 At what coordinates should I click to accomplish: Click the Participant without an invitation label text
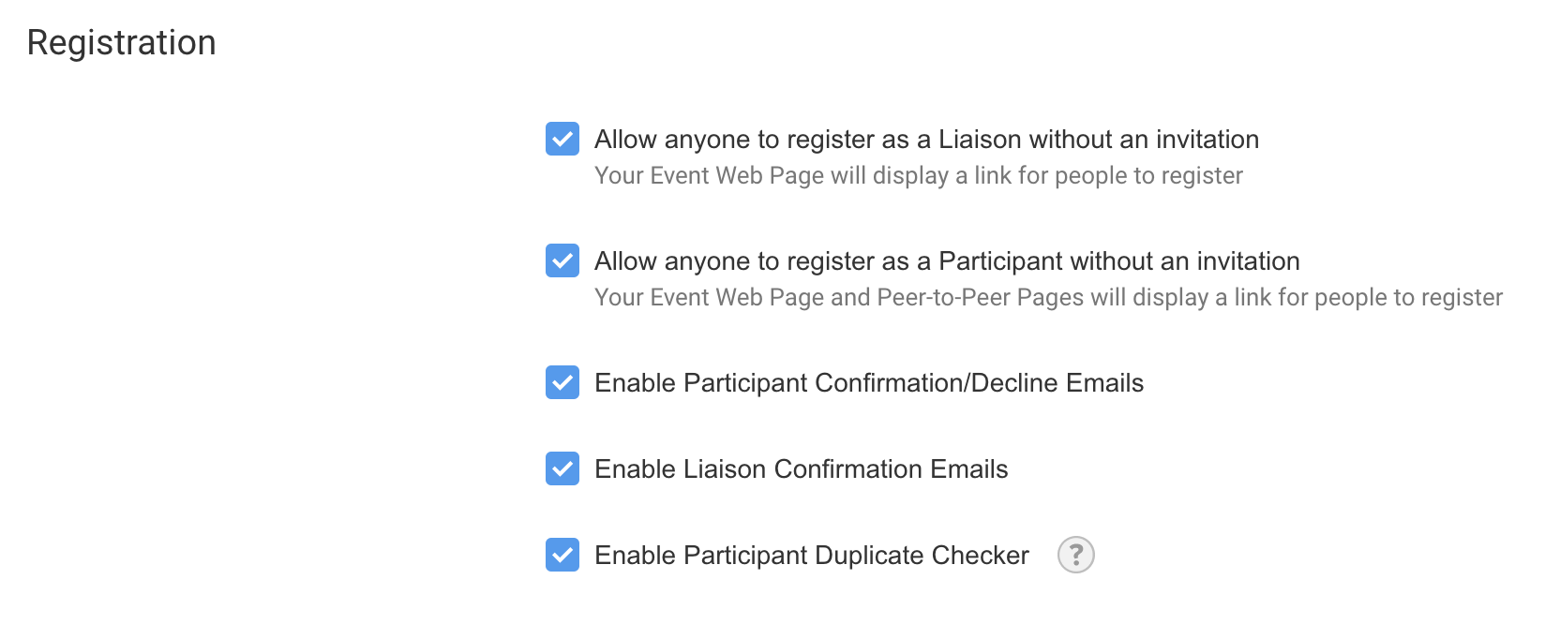click(x=947, y=261)
